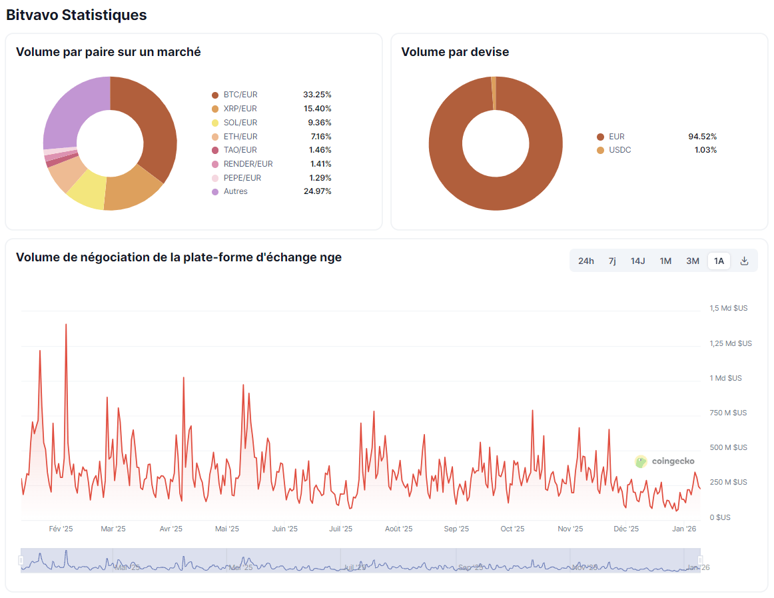Click the EUR legend dot under Volume par devise
Viewport: 774px width, 598px height.
601,136
